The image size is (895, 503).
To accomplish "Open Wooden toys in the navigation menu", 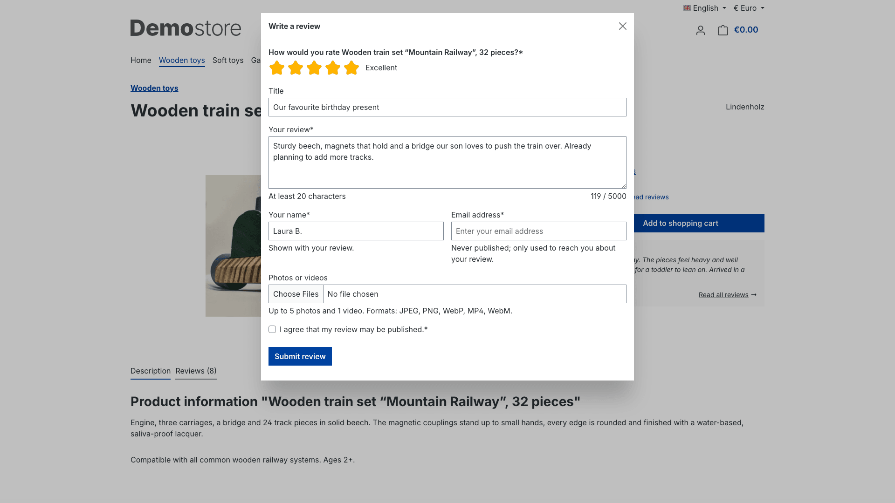I will pos(182,60).
